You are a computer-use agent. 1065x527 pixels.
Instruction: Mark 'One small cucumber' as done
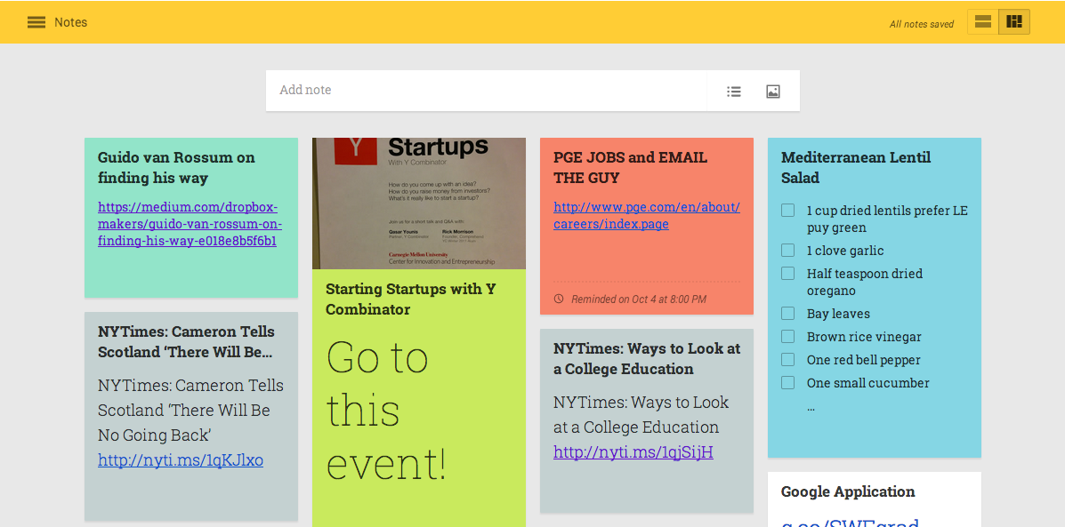pyautogui.click(x=788, y=382)
